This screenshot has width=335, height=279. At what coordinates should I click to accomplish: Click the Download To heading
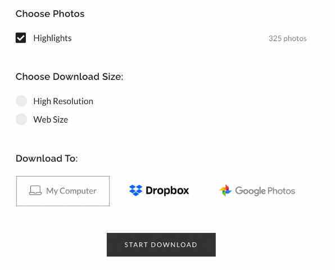pyautogui.click(x=47, y=159)
